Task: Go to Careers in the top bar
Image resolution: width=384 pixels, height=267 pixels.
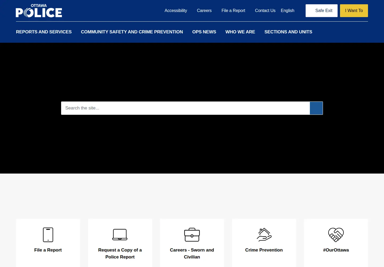Action: tap(204, 11)
